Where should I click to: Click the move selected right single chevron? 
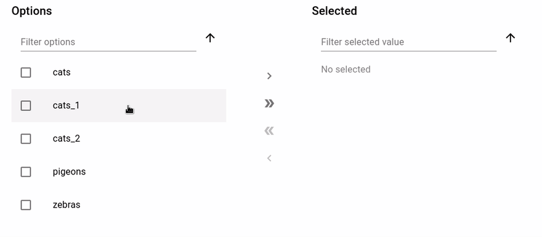tap(269, 76)
